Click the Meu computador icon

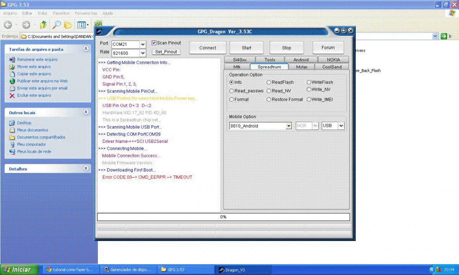coord(12,144)
